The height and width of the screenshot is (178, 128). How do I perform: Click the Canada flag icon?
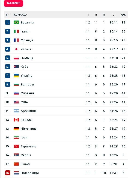(16, 120)
